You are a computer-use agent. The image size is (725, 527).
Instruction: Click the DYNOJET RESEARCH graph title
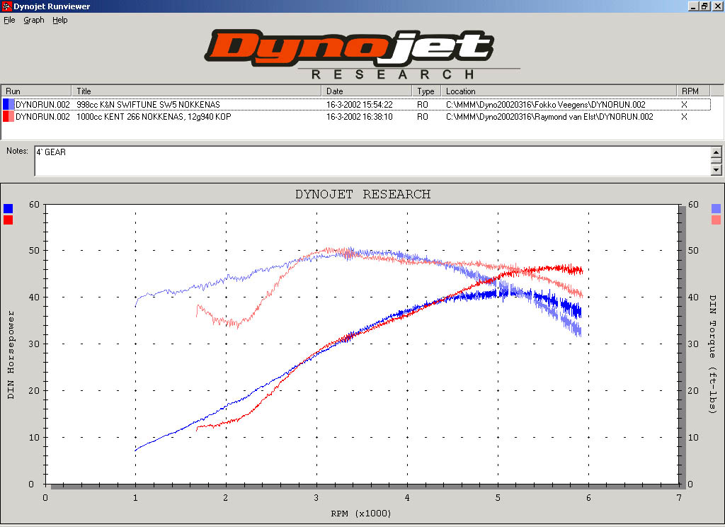click(x=363, y=194)
